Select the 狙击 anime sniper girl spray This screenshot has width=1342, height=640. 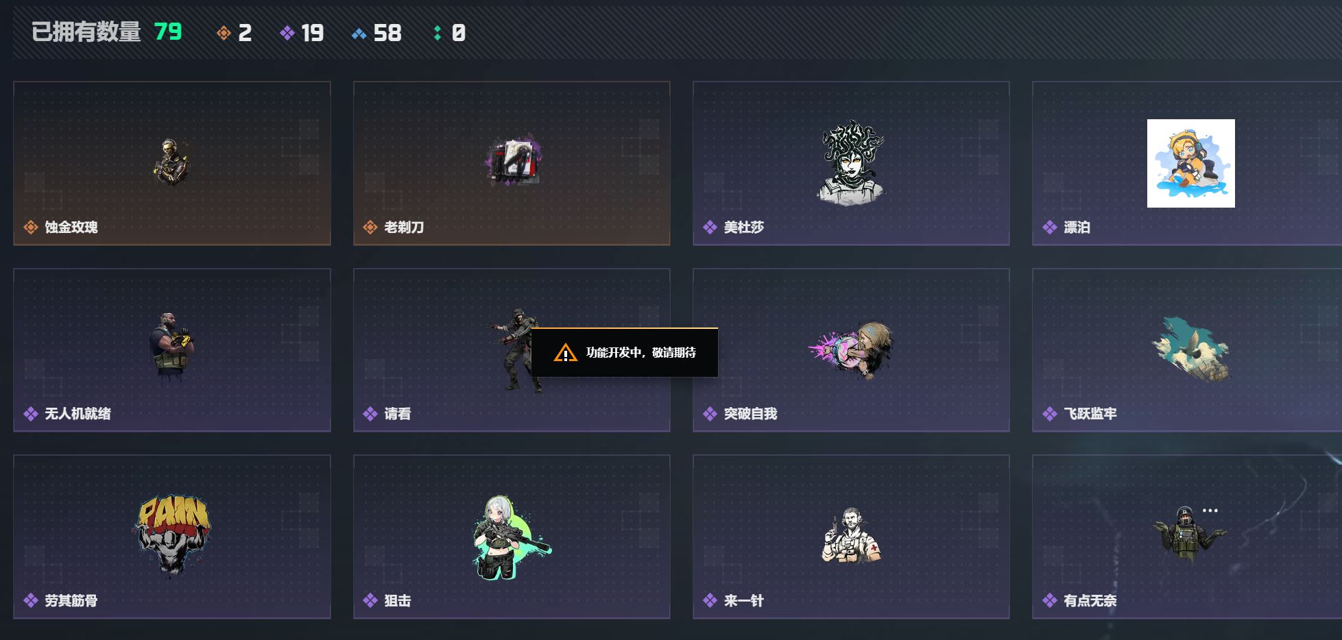click(x=512, y=537)
